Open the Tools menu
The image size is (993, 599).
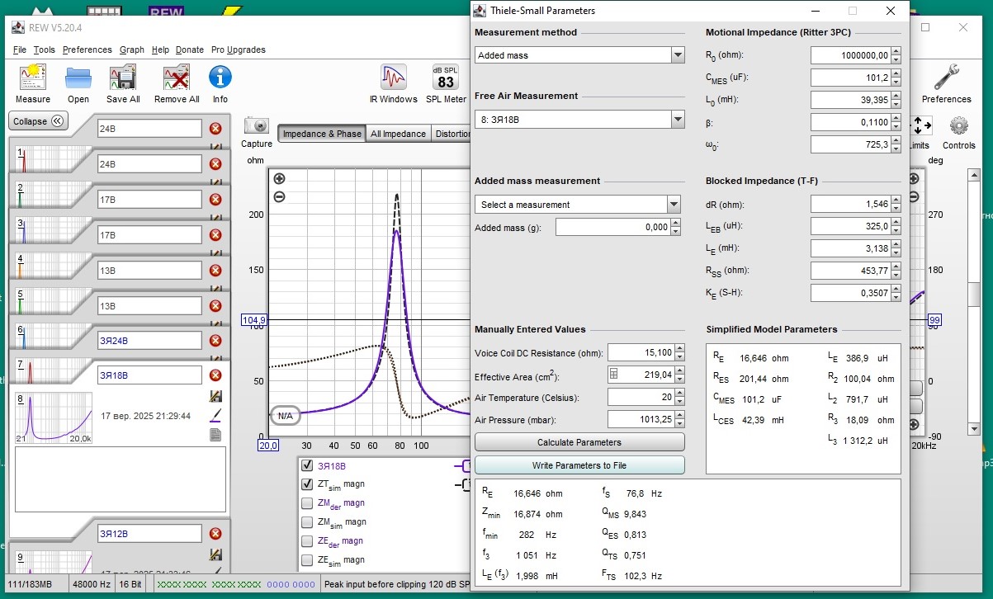coord(45,50)
